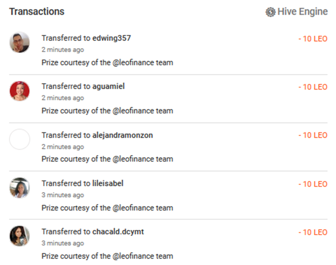Select the -10 LEO amount for aguamiel

[313, 87]
